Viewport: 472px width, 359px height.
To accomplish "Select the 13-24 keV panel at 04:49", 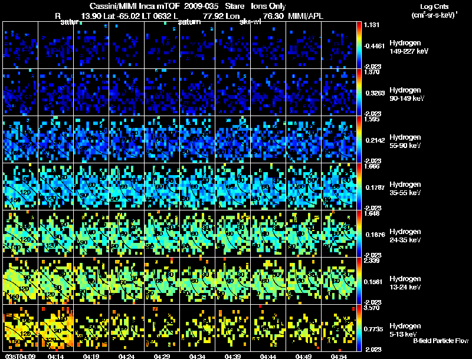I will pos(304,281).
